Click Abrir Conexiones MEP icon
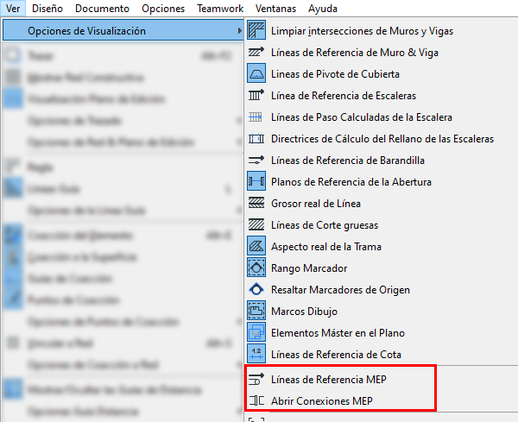 point(256,400)
